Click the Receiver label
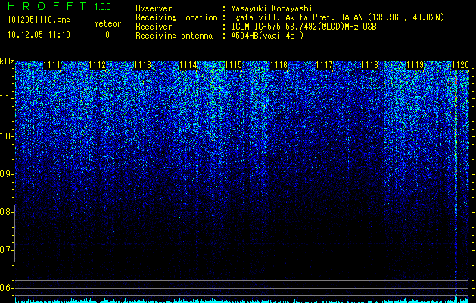 tap(154, 27)
